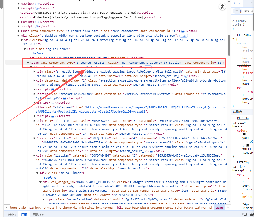This screenshot has height=217, width=254.
Task: Click elements panel scrollbar down arrow
Action: coord(229,201)
